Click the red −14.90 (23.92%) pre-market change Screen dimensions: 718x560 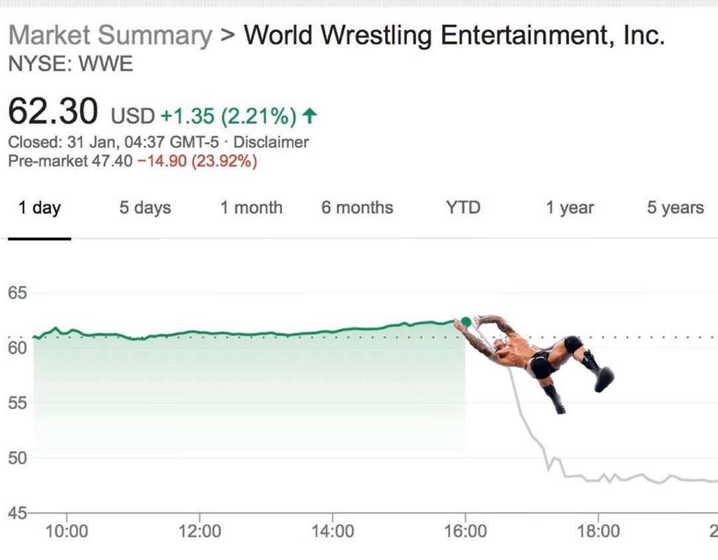pyautogui.click(x=197, y=161)
